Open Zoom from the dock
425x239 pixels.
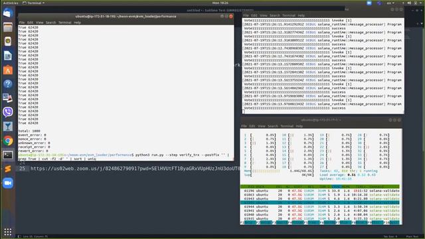coord(8,183)
